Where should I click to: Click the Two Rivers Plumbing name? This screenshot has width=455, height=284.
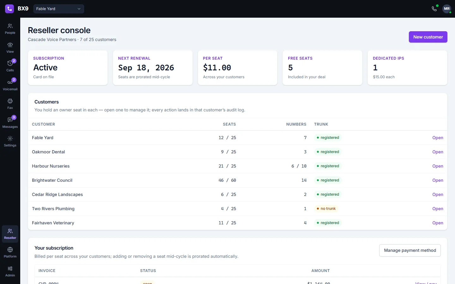(x=53, y=209)
